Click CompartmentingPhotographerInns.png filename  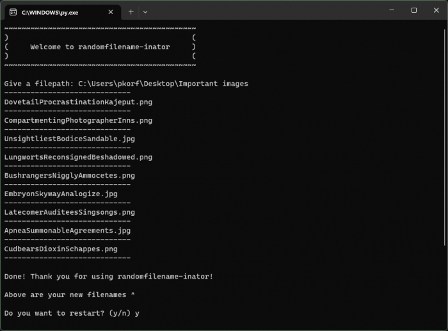tap(78, 120)
